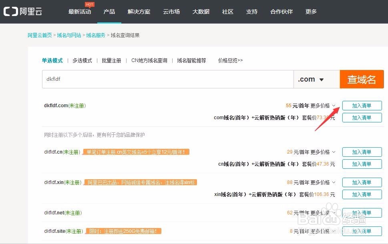Viewport: 388px width, 244px height.
Task: Expand 更多价格 for dkfldf.cn
Action: (x=323, y=152)
